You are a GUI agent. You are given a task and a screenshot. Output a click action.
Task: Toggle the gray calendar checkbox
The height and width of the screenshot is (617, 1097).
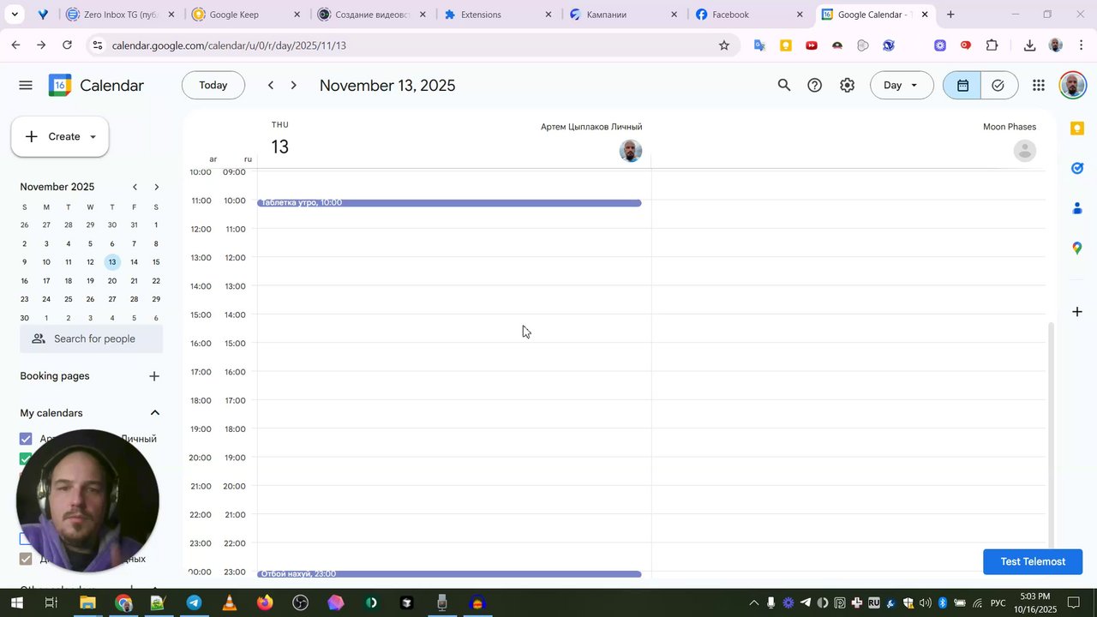point(26,559)
